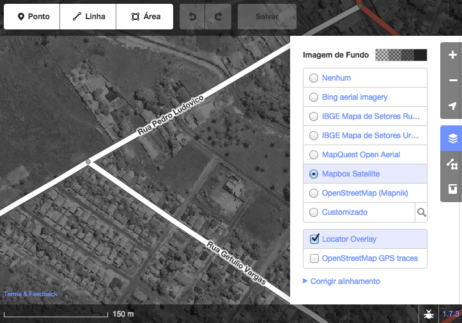Image resolution: width=462 pixels, height=323 pixels.
Task: Select the Ponto (point) tool
Action: [32, 17]
